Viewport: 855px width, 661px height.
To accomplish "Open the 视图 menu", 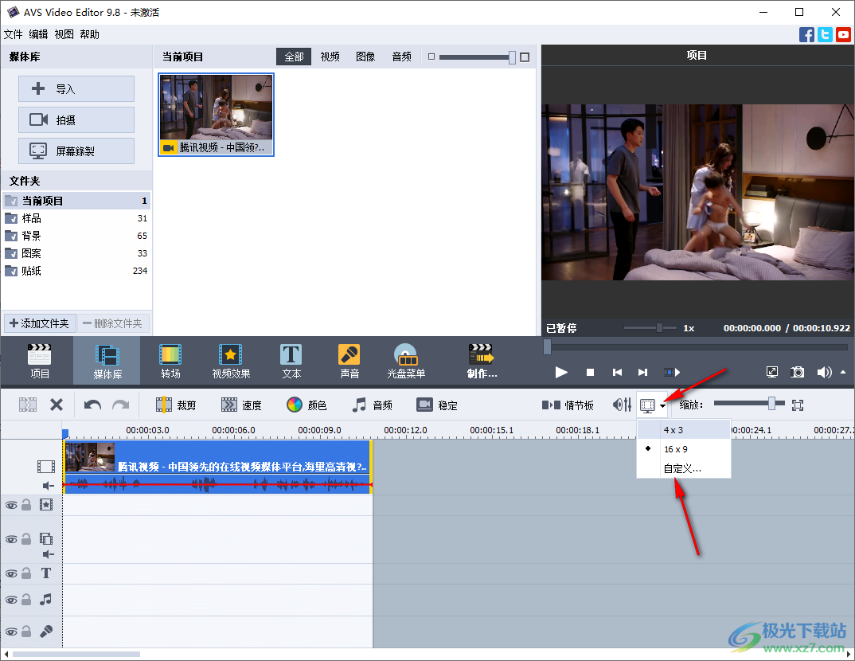I will tap(64, 34).
